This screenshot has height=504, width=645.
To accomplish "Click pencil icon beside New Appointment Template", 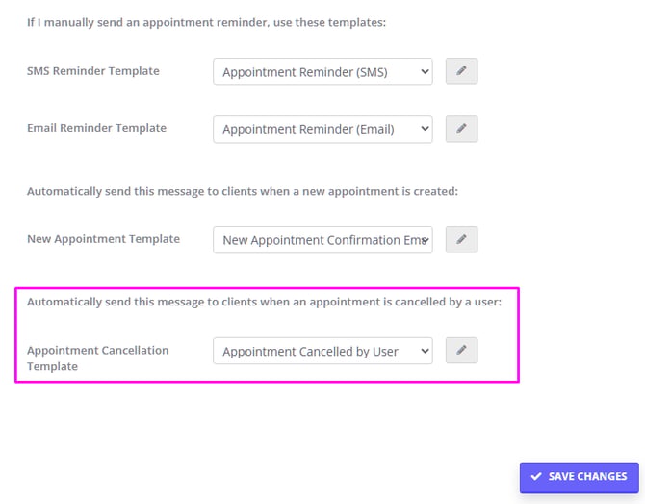I will [461, 239].
